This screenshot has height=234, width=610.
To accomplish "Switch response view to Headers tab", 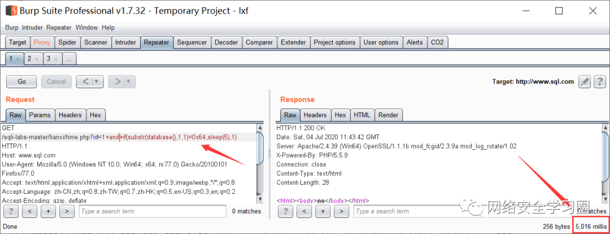I will (315, 115).
